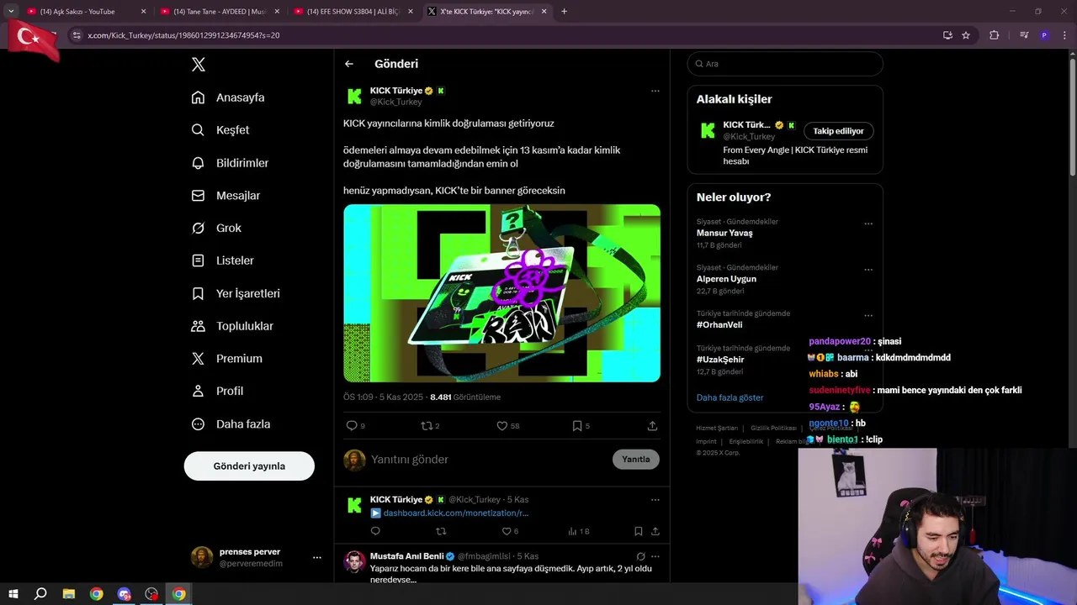Open browser extensions puzzle icon

point(995,35)
